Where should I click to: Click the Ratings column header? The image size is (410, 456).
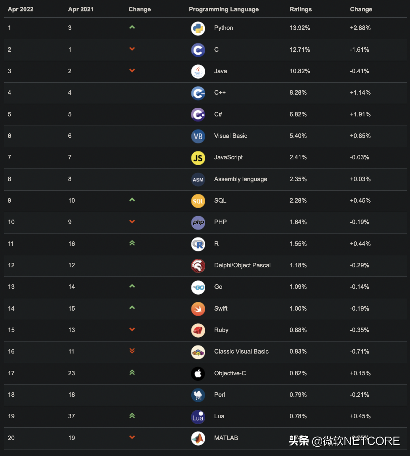pyautogui.click(x=300, y=9)
